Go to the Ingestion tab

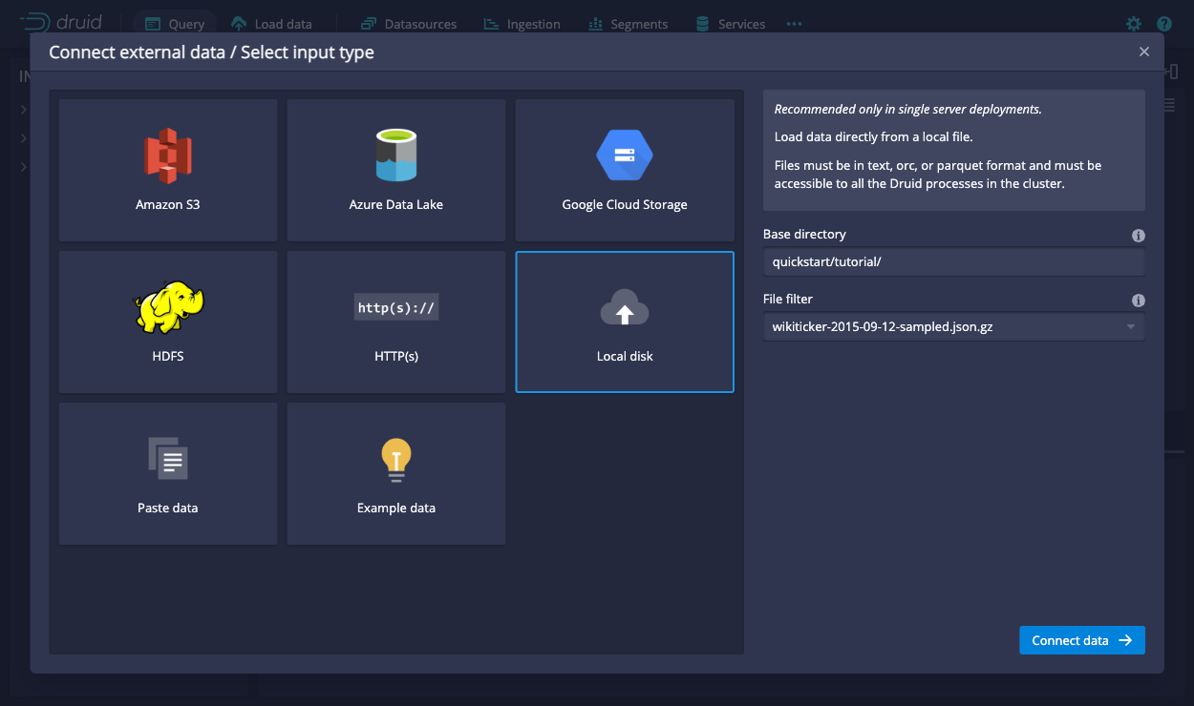522,24
